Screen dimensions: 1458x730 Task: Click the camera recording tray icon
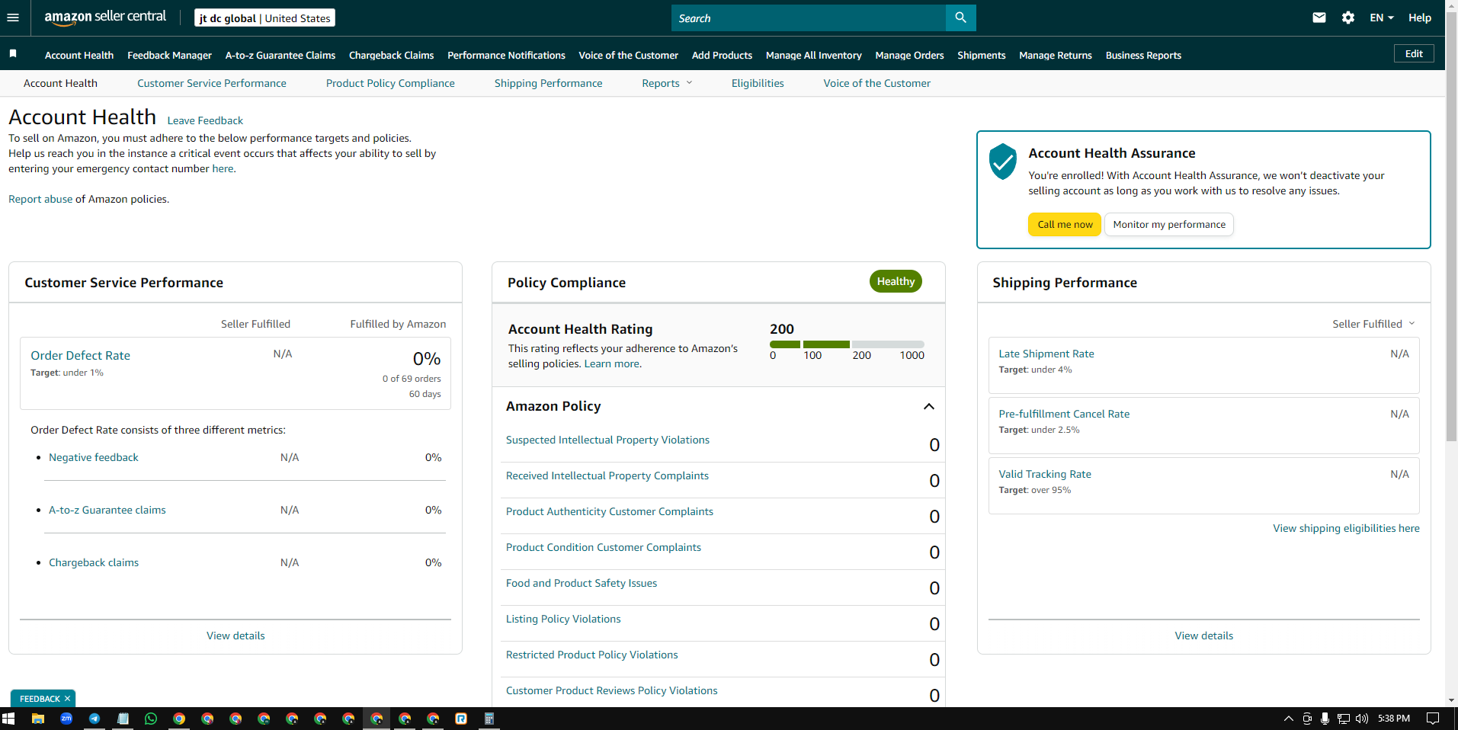tap(1307, 719)
